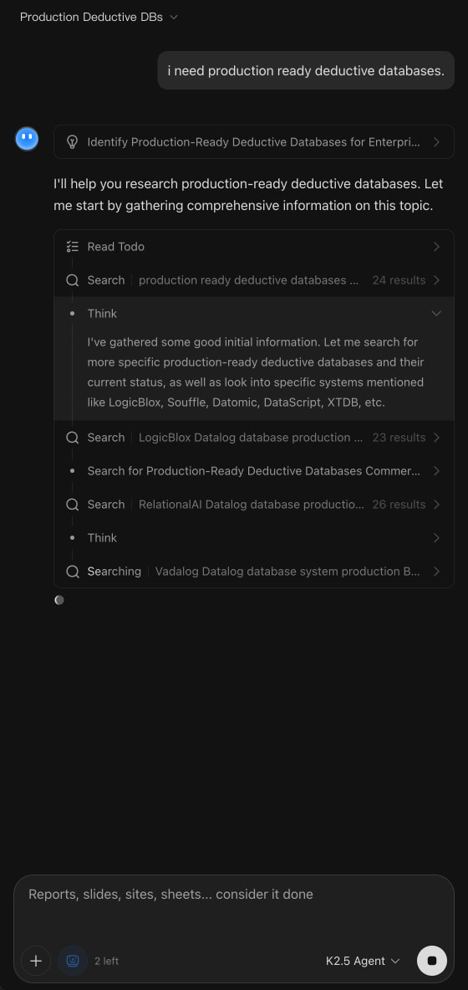This screenshot has height=990, width=468.
Task: Click the 24 results search entry
Action: [x=254, y=280]
